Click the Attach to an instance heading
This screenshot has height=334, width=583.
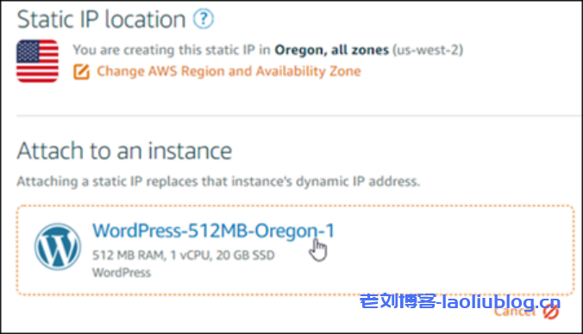[x=124, y=151]
